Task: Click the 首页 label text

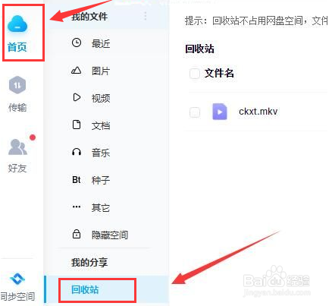Action: click(17, 47)
